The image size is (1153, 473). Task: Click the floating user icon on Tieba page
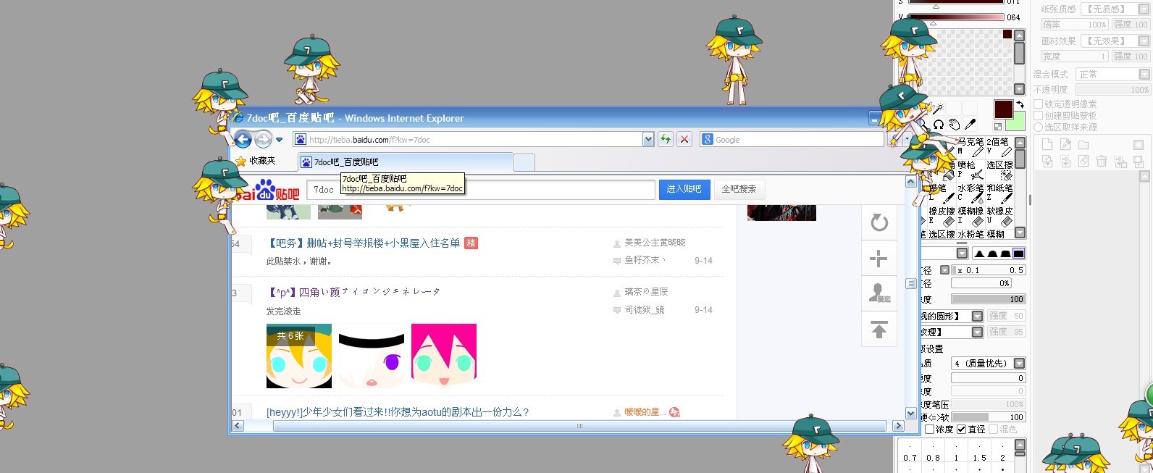[x=879, y=293]
